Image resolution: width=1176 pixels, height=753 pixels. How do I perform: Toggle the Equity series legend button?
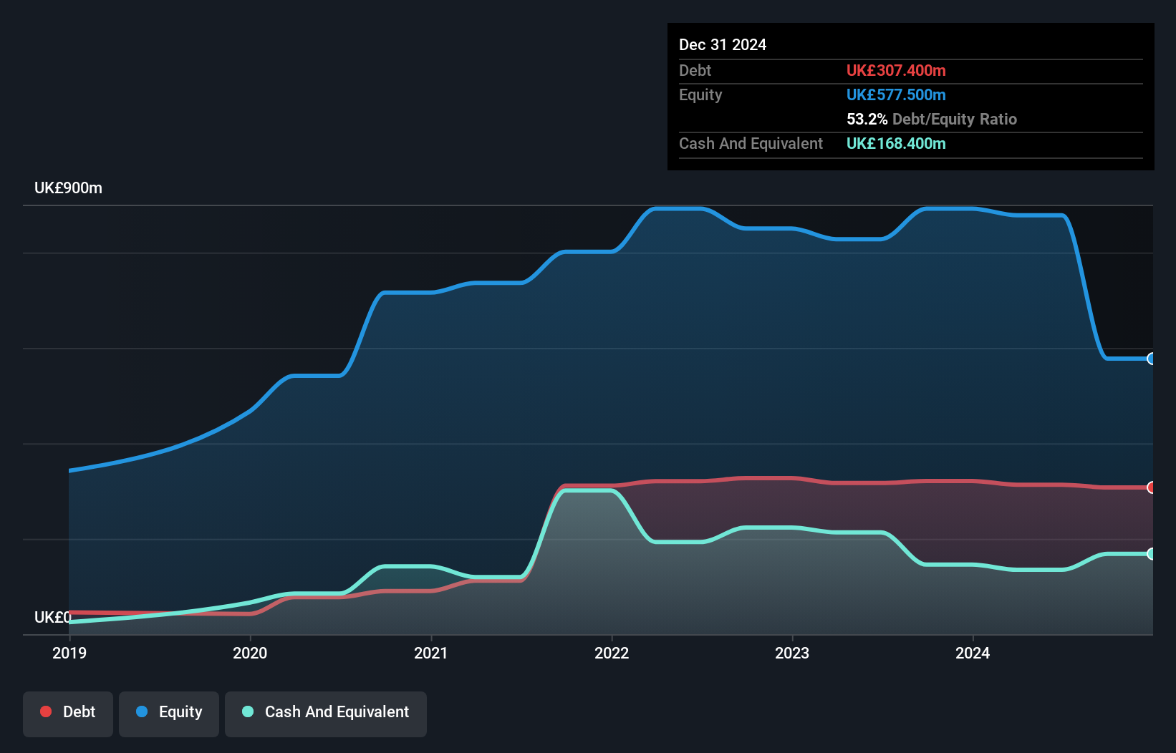[x=169, y=714]
